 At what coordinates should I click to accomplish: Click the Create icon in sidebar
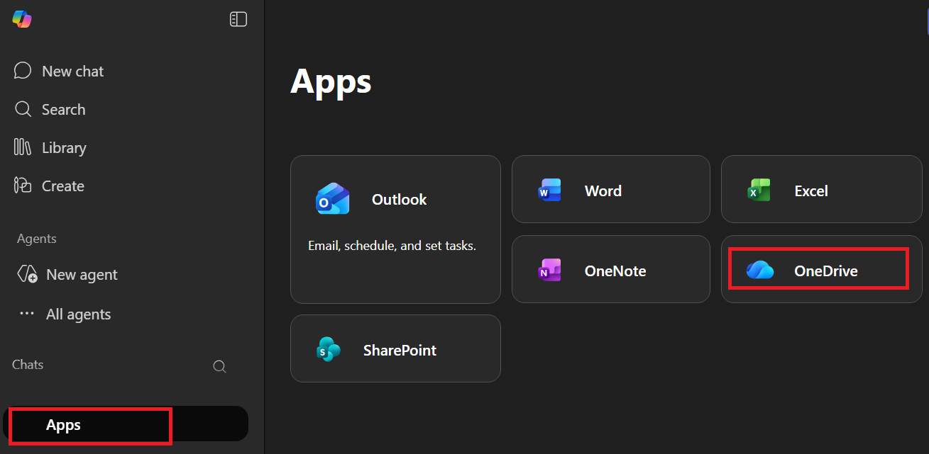pyautogui.click(x=23, y=186)
